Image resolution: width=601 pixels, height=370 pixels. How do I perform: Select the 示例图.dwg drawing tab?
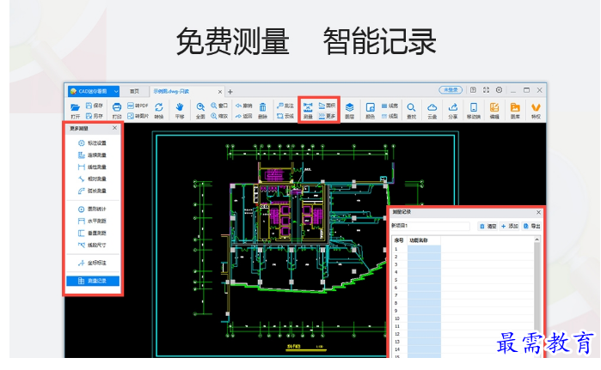[x=171, y=91]
